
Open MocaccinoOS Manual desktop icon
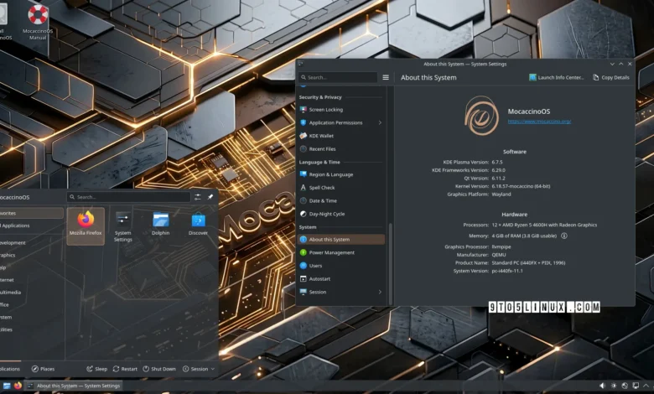(x=38, y=22)
